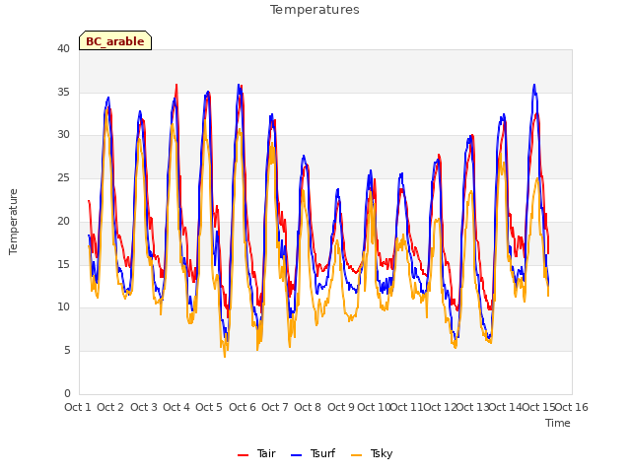
Task: Click the Oct 8 x-axis tick label
Action: tap(308, 407)
